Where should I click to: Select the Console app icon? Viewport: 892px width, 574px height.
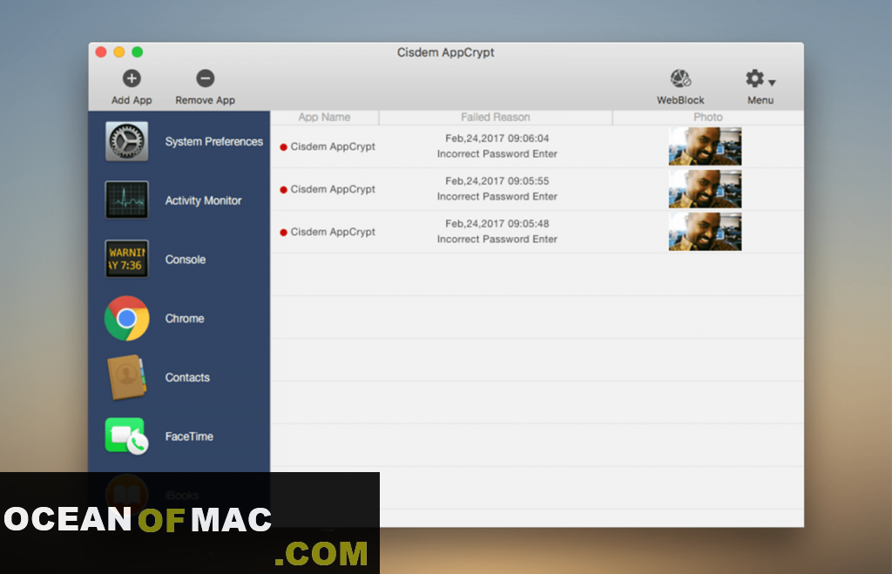click(127, 259)
